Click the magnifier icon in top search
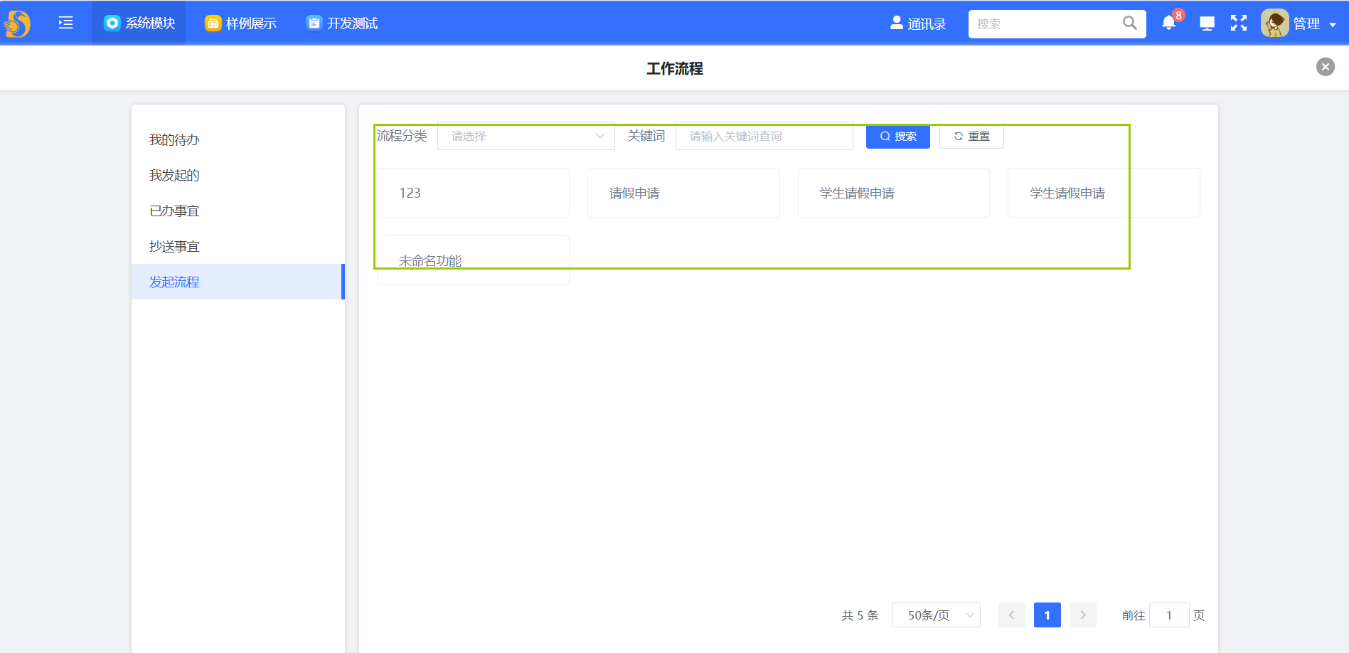This screenshot has width=1349, height=653. pos(1129,23)
